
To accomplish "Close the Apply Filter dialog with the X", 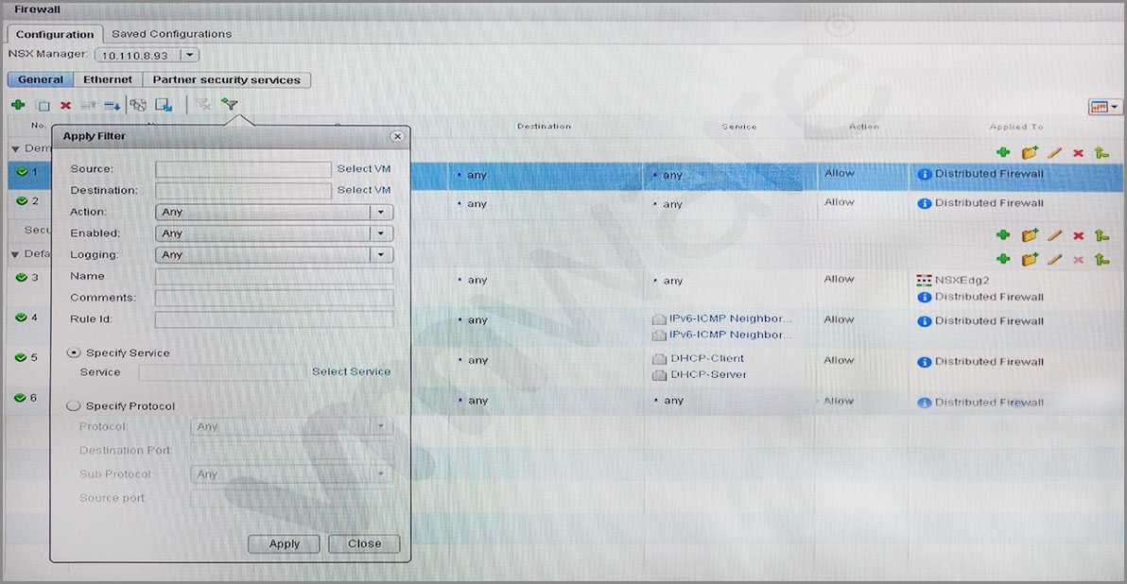I will (x=397, y=136).
